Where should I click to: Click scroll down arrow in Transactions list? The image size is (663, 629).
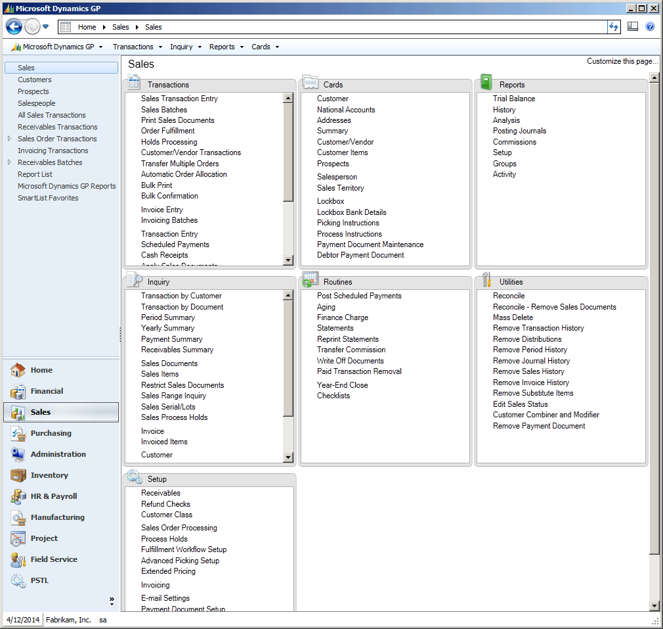(288, 260)
